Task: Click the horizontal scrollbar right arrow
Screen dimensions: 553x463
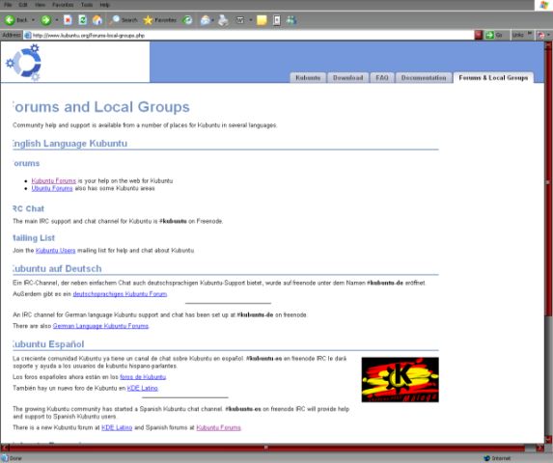Action: coord(539,448)
